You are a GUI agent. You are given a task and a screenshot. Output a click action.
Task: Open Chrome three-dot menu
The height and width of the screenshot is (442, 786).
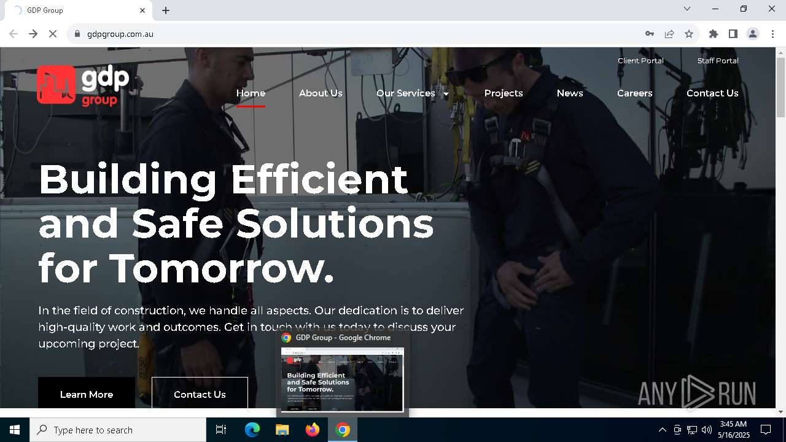point(772,34)
